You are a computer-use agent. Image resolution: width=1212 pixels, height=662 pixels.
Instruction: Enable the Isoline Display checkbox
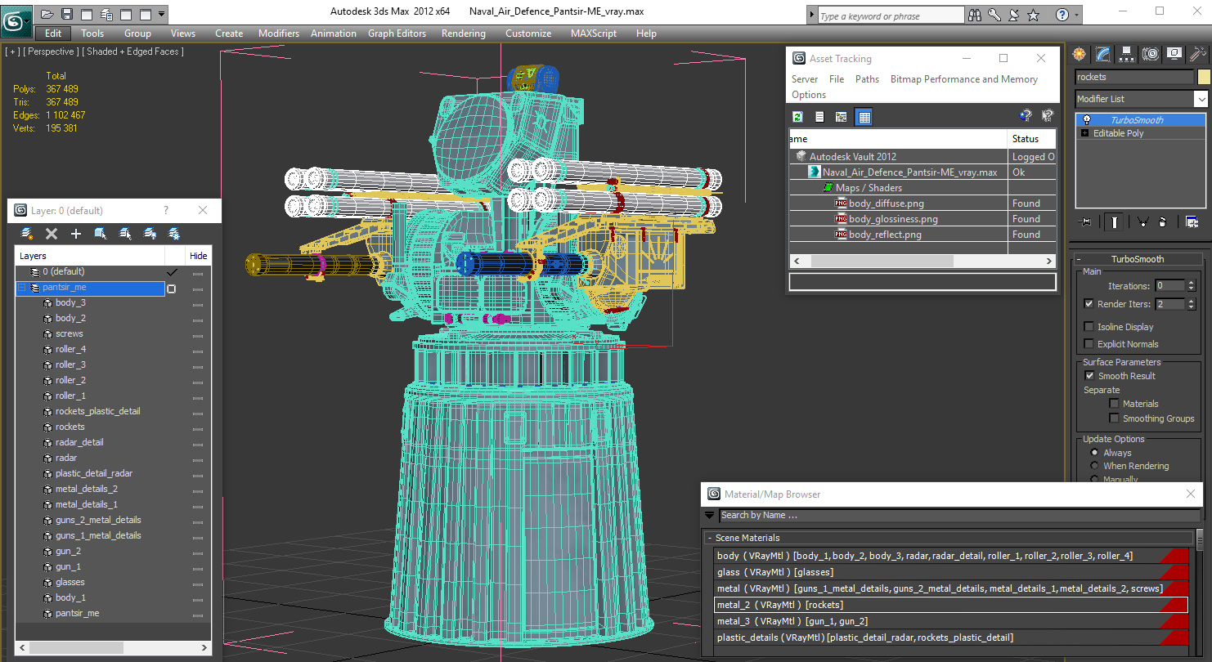click(1089, 326)
